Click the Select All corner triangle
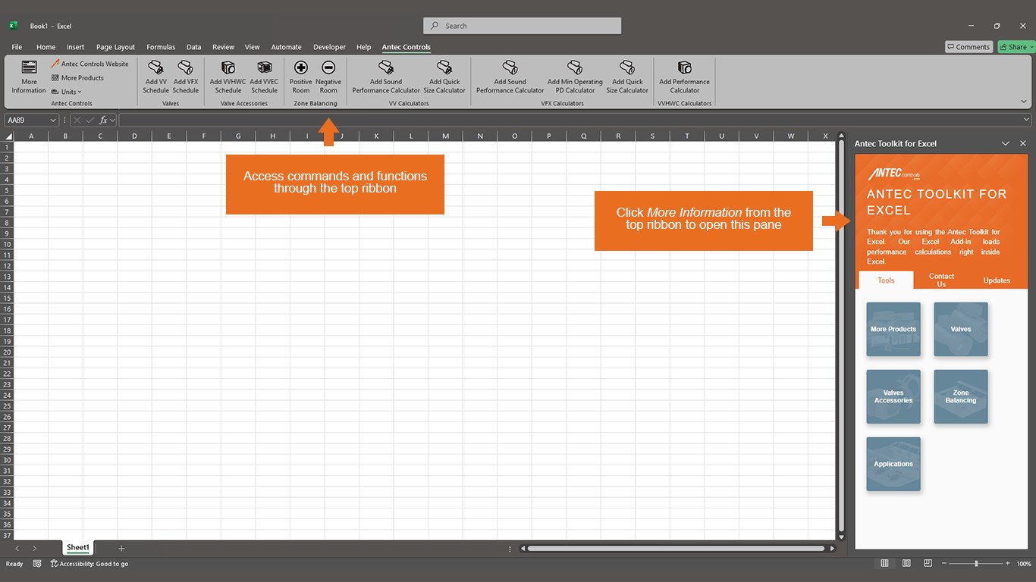 tap(8, 136)
